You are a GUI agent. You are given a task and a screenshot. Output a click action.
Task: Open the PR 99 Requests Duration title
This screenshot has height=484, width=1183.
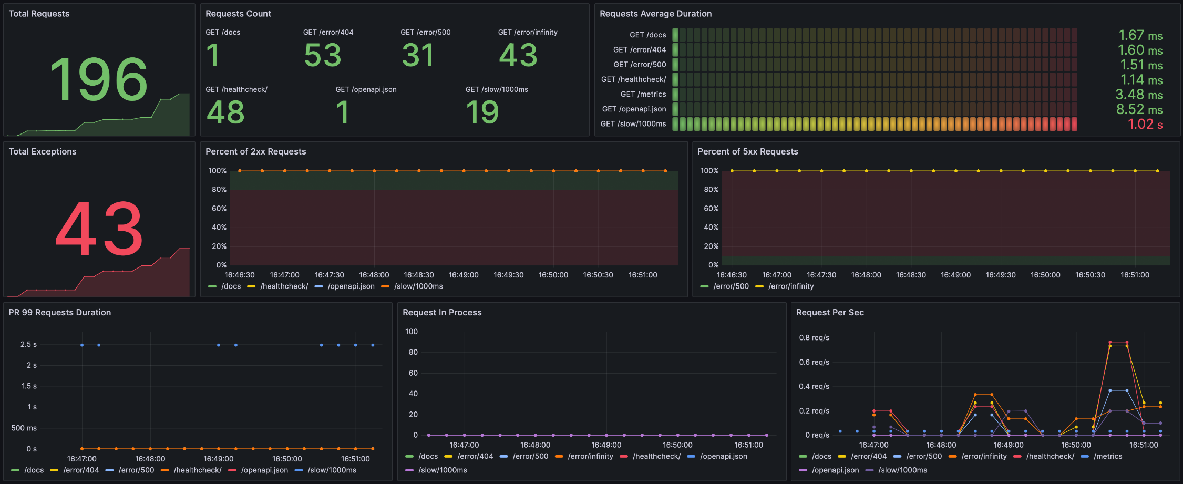(59, 312)
